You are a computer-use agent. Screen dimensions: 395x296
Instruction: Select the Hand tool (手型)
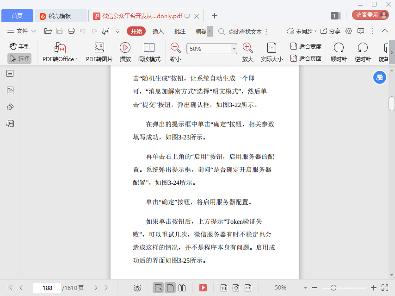(19, 46)
